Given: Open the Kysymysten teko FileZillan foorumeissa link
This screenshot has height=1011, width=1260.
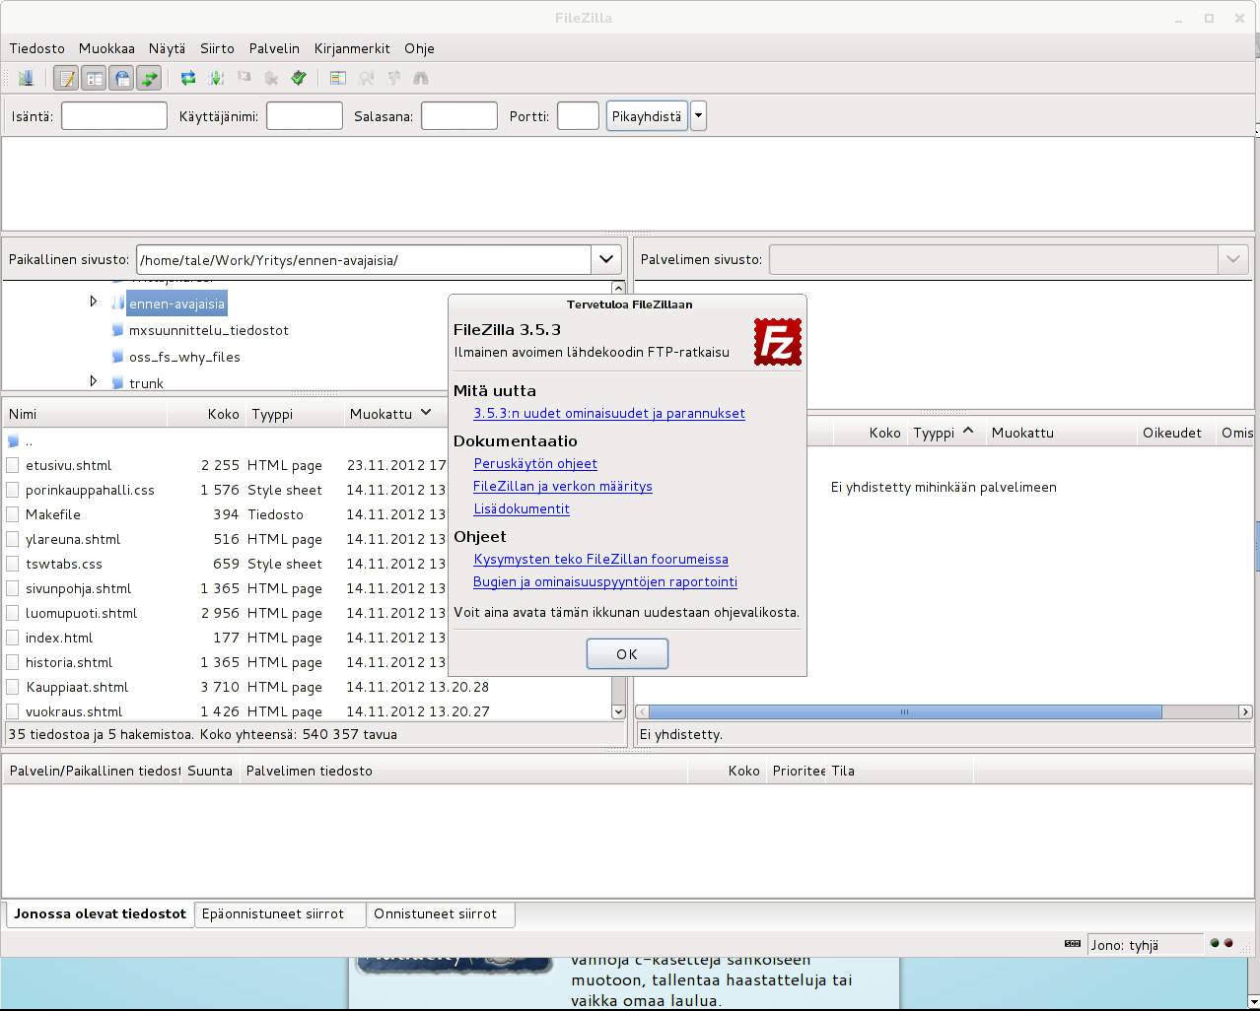Looking at the screenshot, I should coord(601,560).
